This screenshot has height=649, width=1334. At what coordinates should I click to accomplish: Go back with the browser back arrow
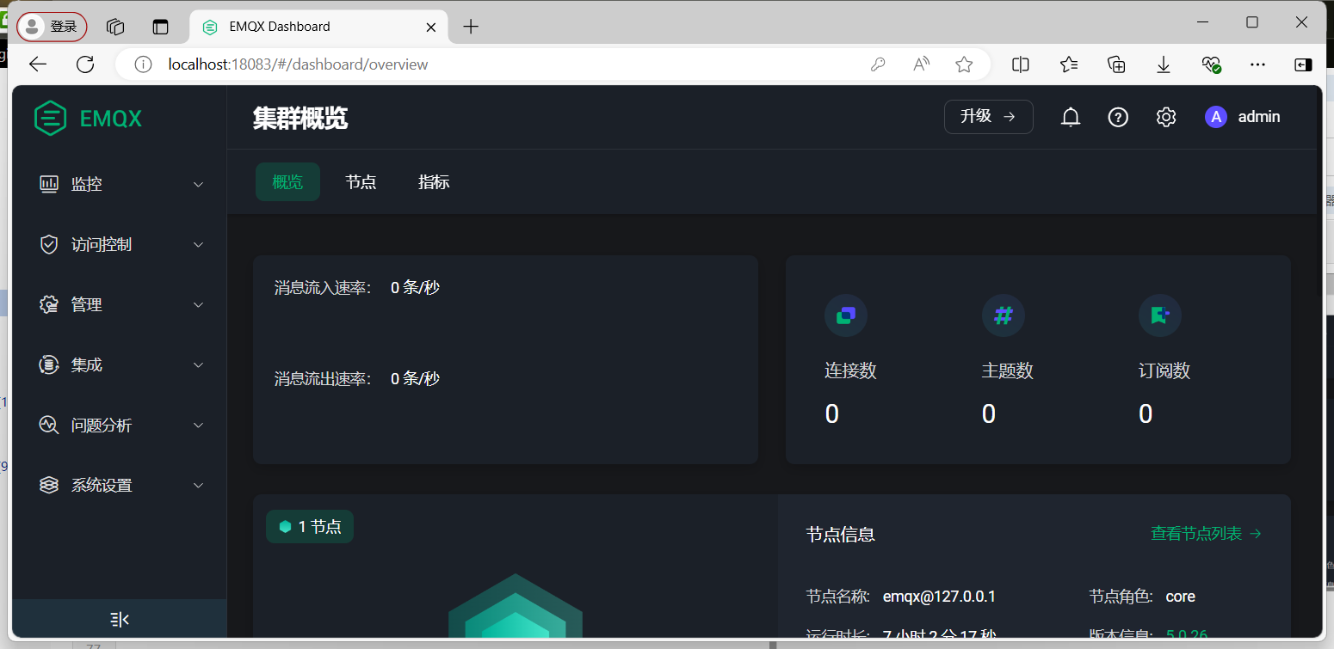coord(38,64)
